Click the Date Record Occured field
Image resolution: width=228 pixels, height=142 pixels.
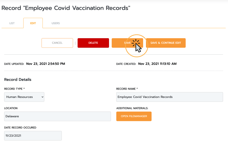pyautogui.click(x=33, y=136)
